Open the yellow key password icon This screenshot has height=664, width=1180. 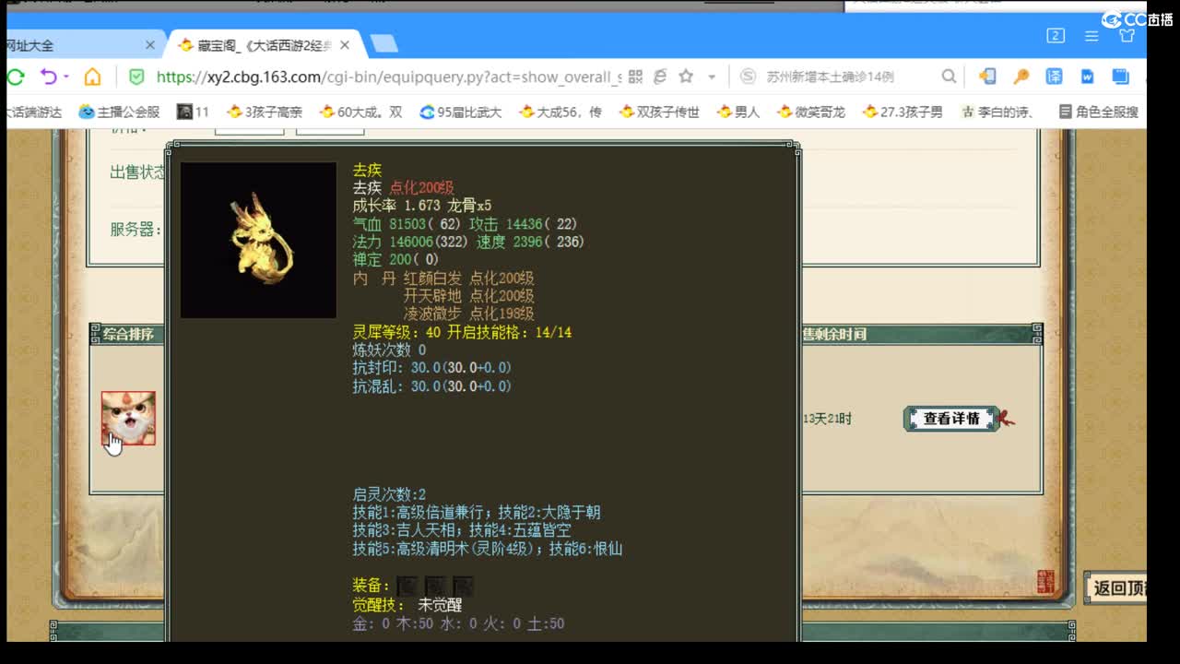(1021, 77)
